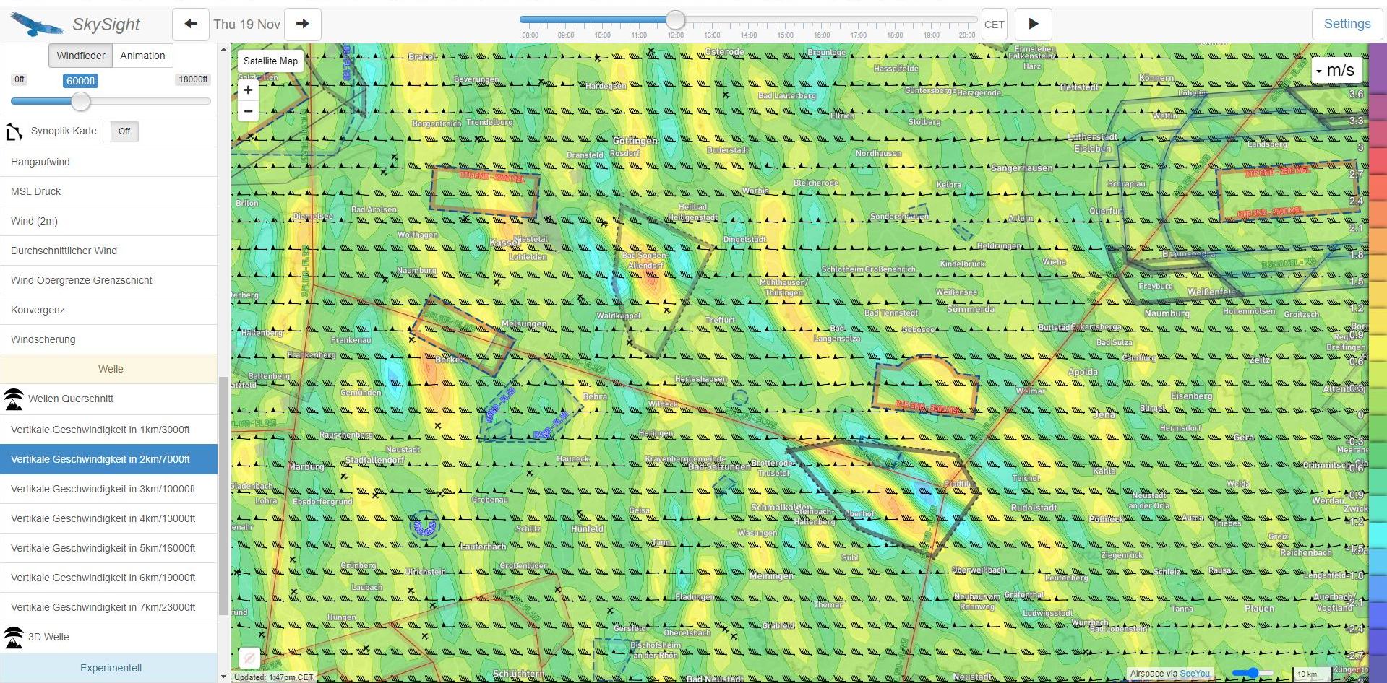Open the m/s units dropdown
Viewport: 1387px width, 683px height.
[1336, 70]
